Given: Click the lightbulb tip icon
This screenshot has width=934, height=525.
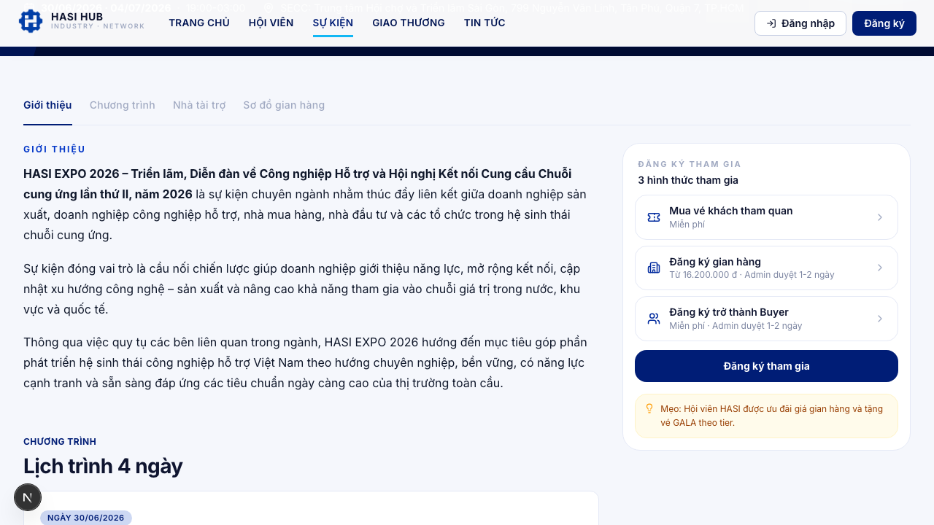Looking at the screenshot, I should (x=649, y=408).
